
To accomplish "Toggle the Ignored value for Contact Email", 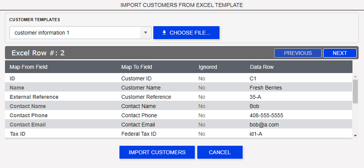I will point(202,125).
